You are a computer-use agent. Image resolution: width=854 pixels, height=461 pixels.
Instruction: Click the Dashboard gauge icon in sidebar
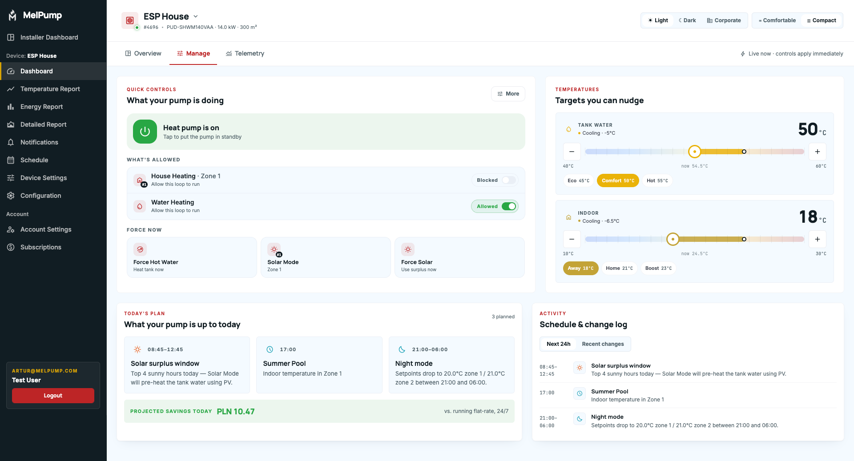11,71
